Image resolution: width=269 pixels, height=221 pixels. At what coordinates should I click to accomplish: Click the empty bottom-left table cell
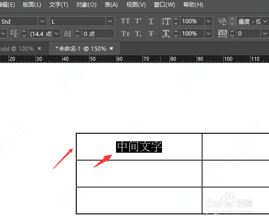point(139,201)
